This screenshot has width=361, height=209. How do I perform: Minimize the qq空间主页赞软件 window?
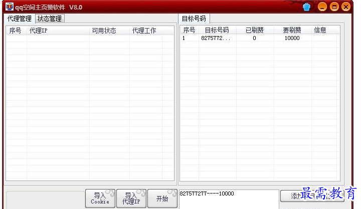(x=322, y=7)
